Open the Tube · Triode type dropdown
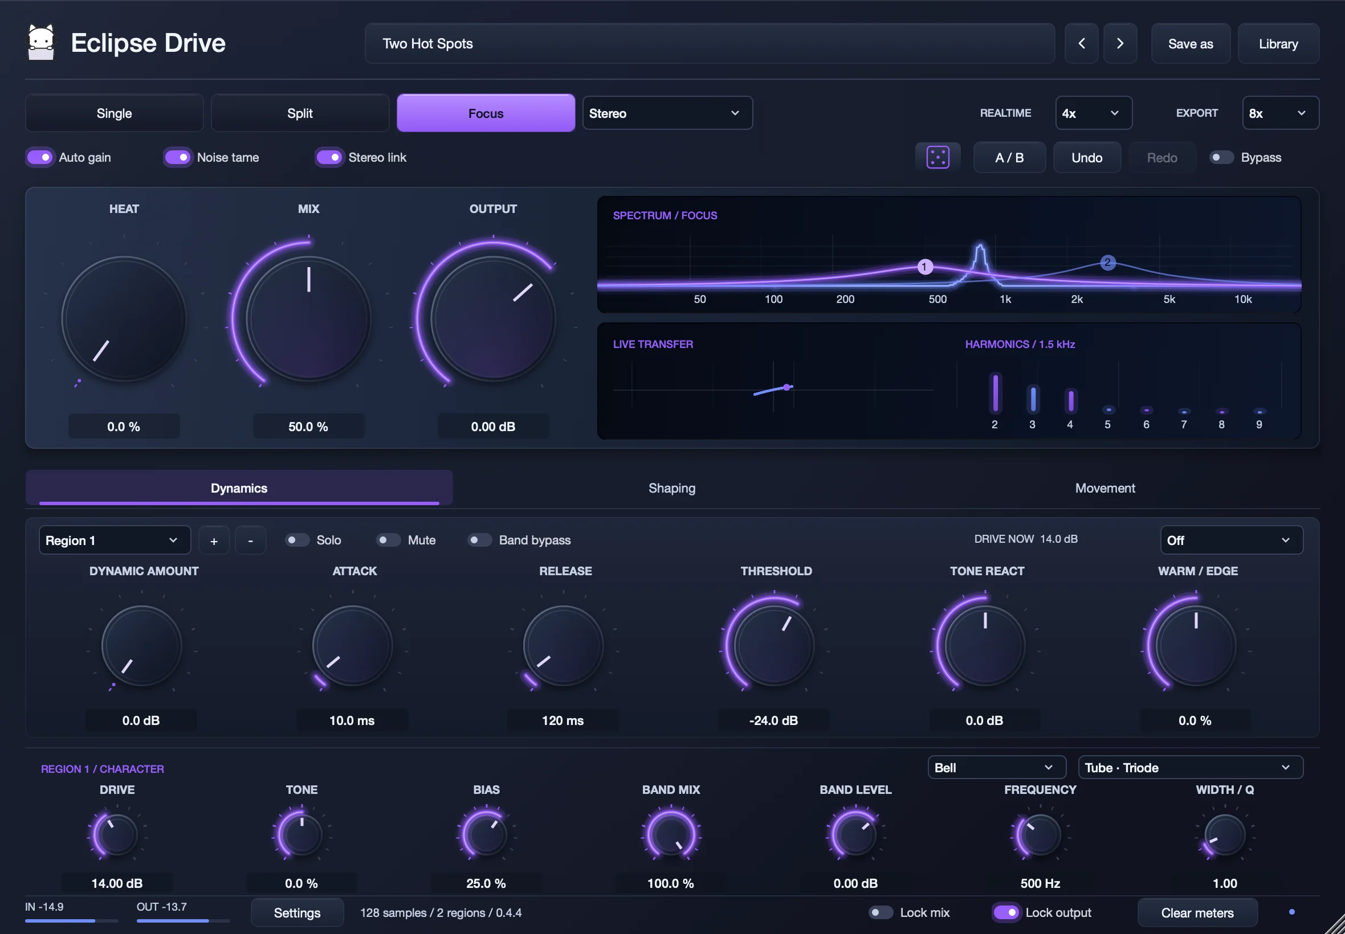1345x934 pixels. click(1190, 767)
